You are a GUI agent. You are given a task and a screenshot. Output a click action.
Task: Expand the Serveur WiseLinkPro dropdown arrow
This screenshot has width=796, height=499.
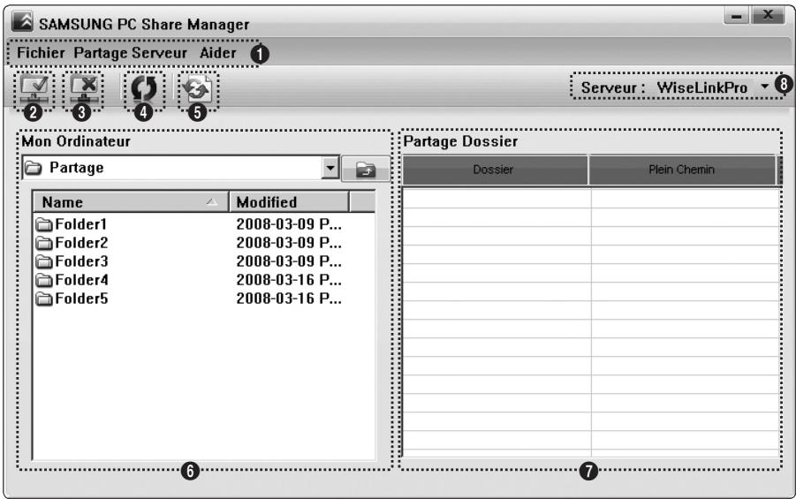tap(764, 87)
